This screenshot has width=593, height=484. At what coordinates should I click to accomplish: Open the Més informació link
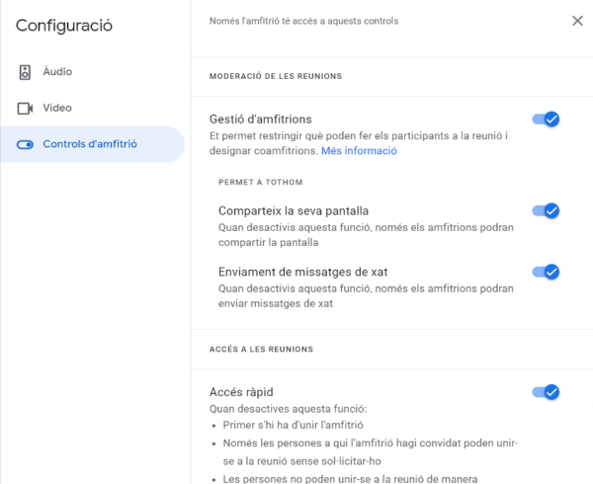coord(359,151)
